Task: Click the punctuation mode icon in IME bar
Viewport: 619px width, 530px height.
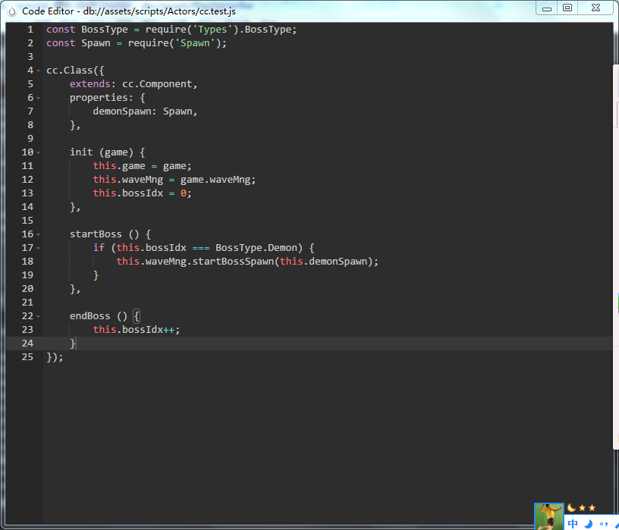Action: click(604, 524)
